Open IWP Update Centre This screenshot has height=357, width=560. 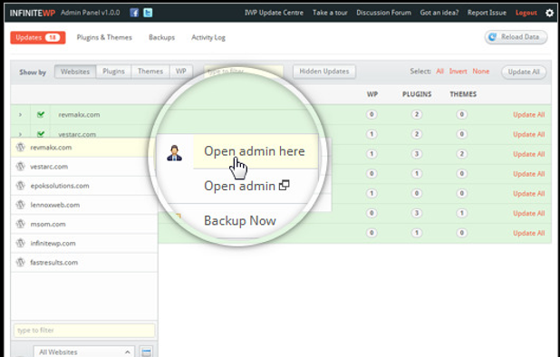tap(274, 13)
